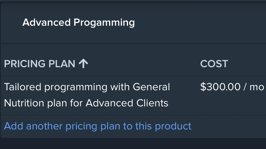Click the Nutrition plan for Advanced Clients line
Image resolution: width=266 pixels, height=149 pixels.
(x=86, y=103)
